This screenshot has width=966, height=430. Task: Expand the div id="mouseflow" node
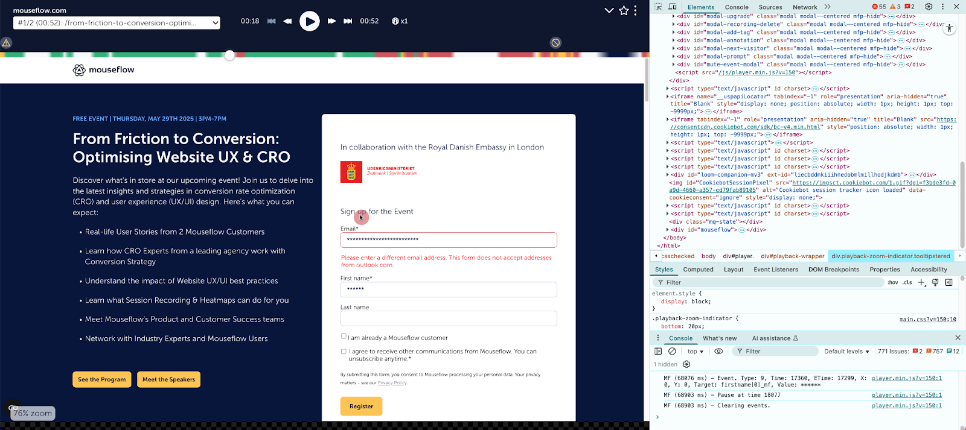[x=668, y=230]
